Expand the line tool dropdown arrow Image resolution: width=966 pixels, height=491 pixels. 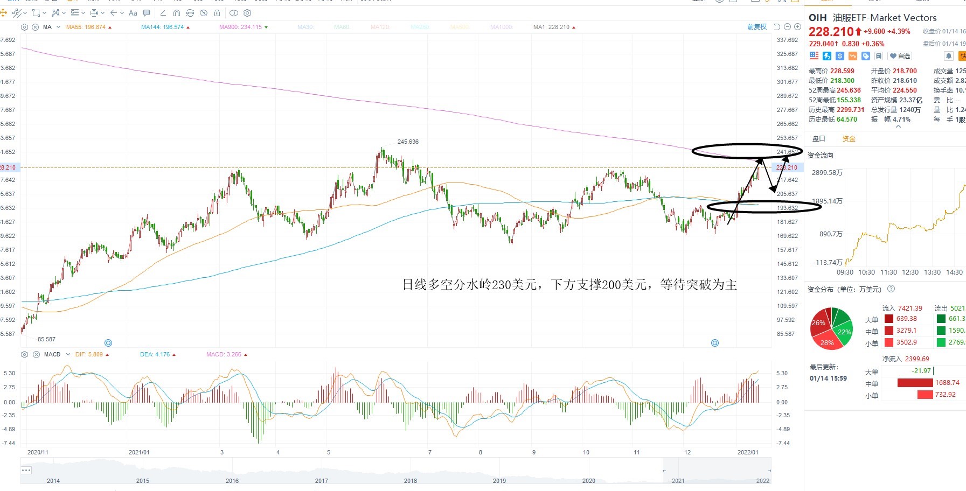coord(25,13)
